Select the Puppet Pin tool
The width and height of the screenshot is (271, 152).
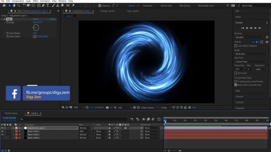point(73,5)
